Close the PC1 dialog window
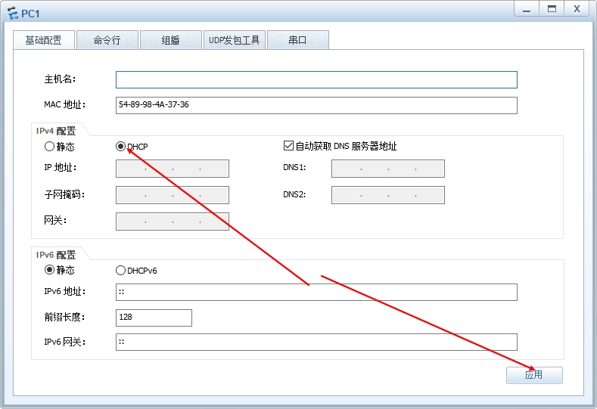Screen dimensions: 597x409 point(577,9)
